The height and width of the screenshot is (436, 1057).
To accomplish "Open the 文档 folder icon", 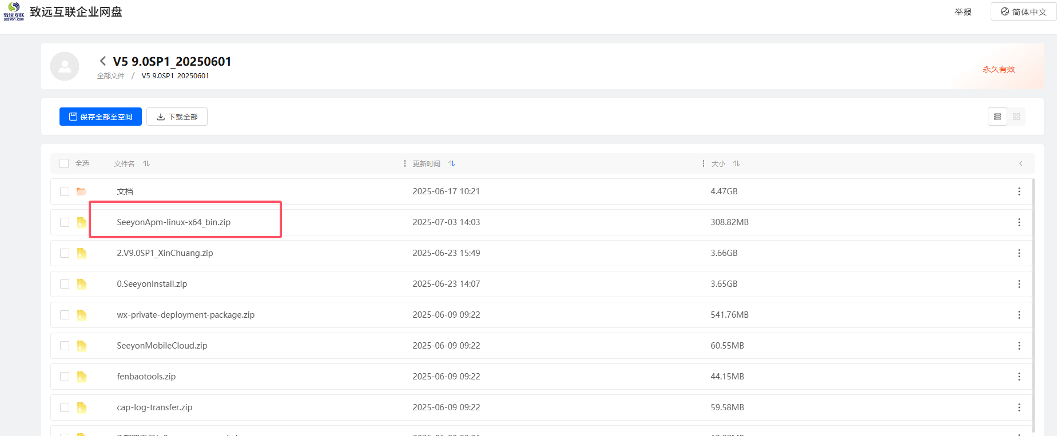I will 81,191.
